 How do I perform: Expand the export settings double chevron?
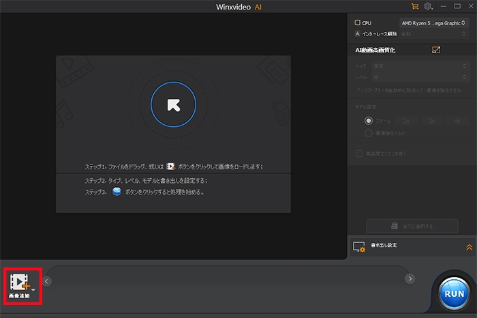[469, 247]
